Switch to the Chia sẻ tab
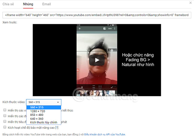 (x=8, y=4)
